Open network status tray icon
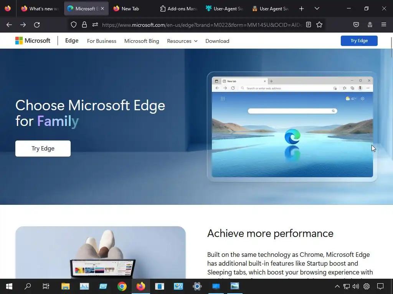The height and width of the screenshot is (294, 393). point(347,286)
